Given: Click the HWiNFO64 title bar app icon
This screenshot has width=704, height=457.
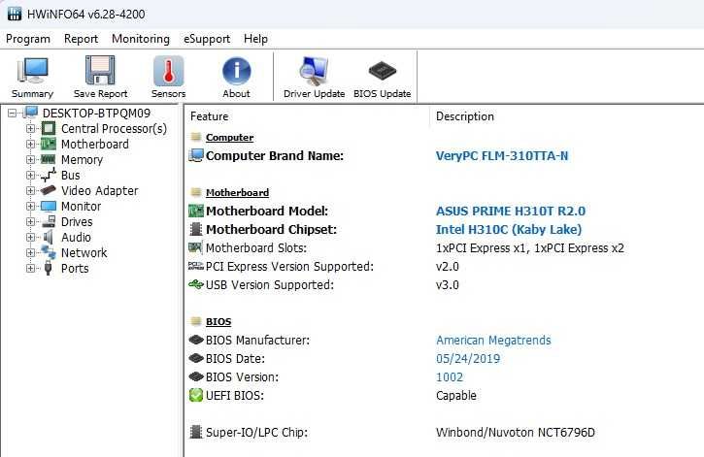Looking at the screenshot, I should (x=14, y=14).
